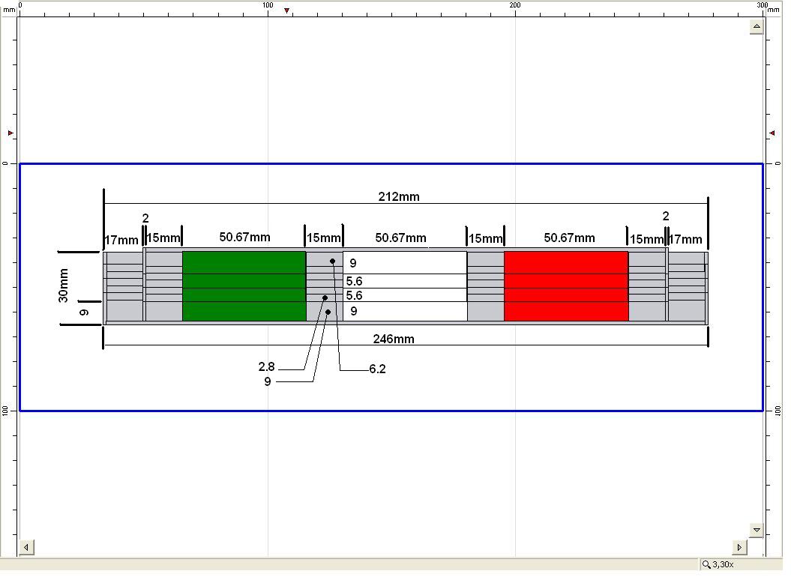Image resolution: width=791 pixels, height=577 pixels.
Task: Select the lower white strip labeled 5.6
Action: pos(405,295)
